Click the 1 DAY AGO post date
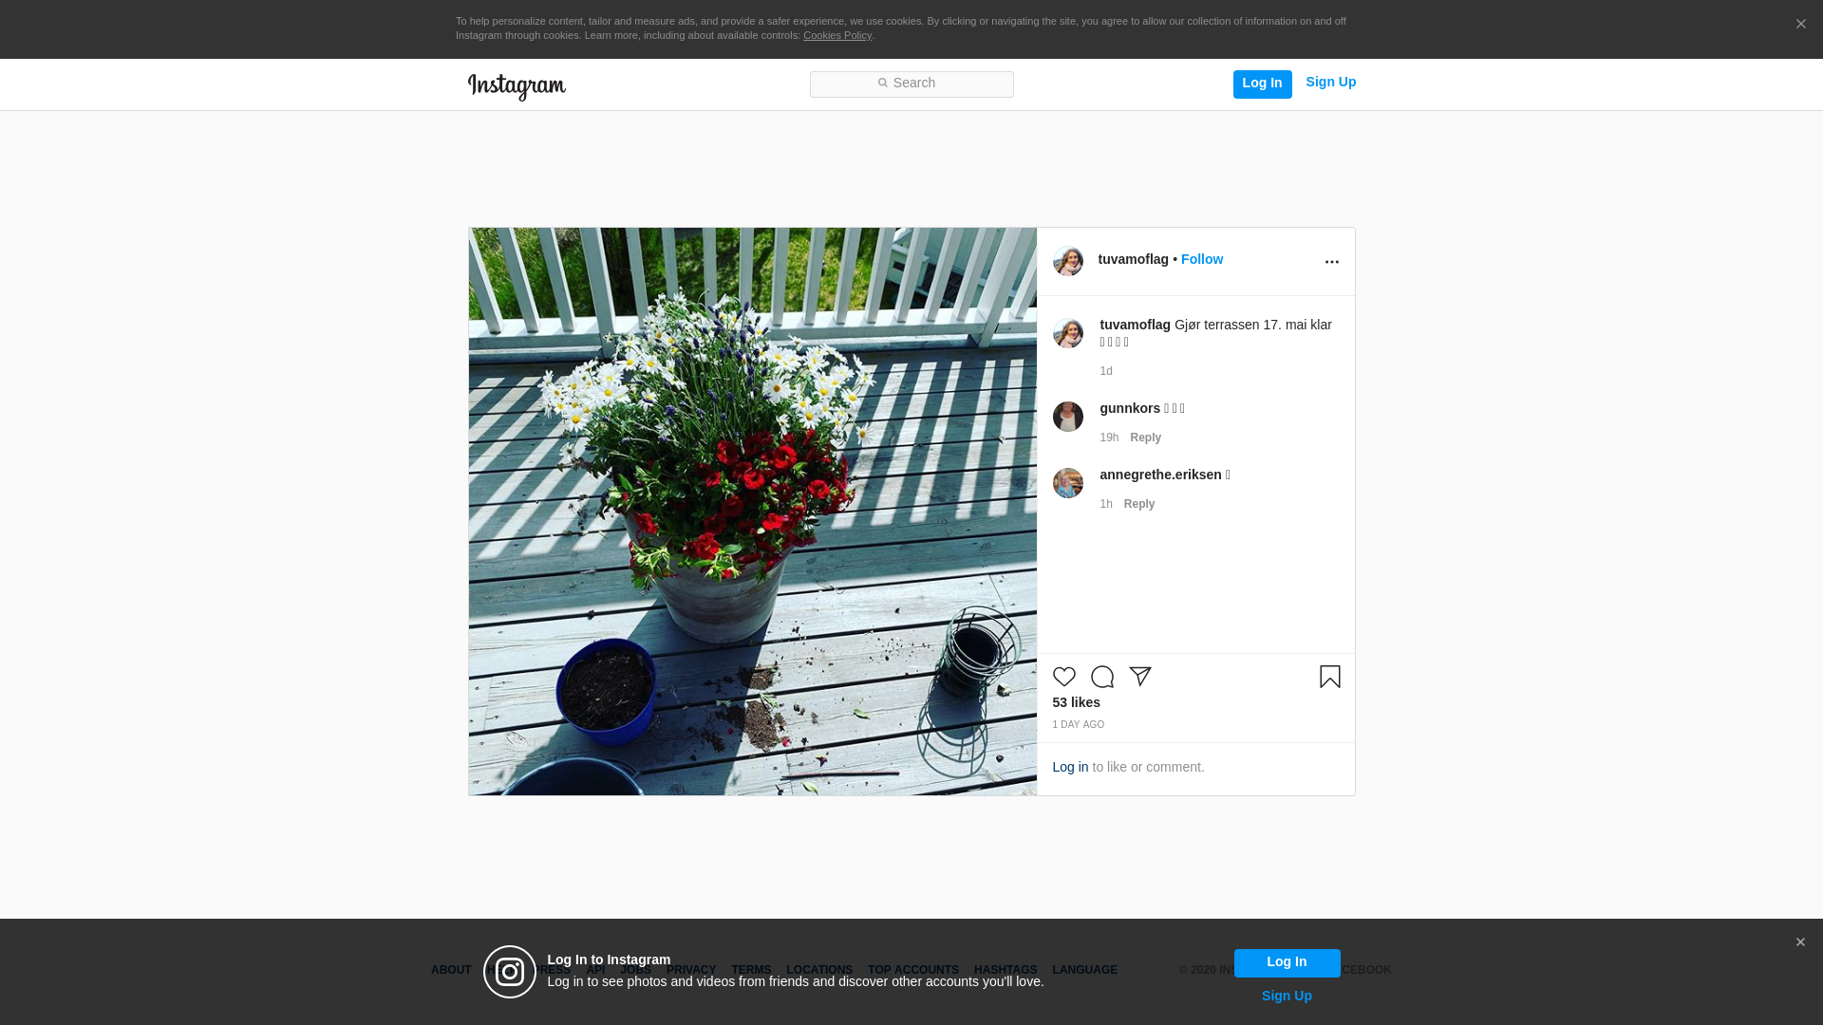The height and width of the screenshot is (1025, 1823). tap(1078, 725)
